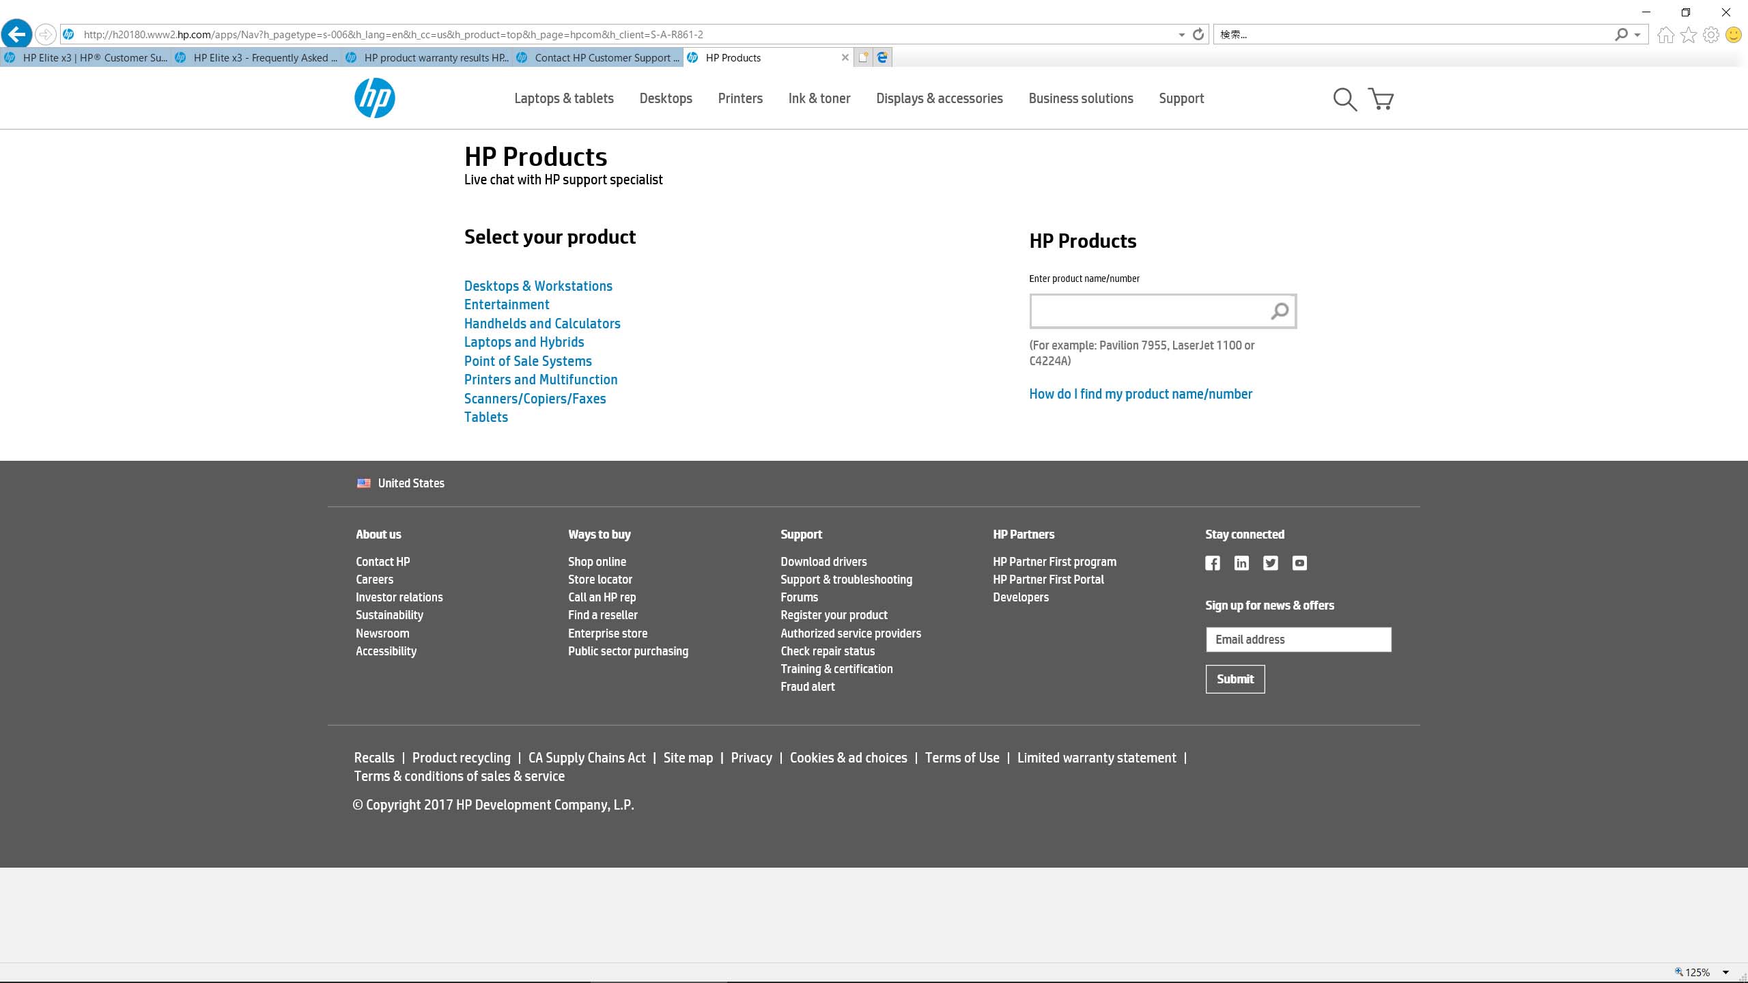The image size is (1748, 983).
Task: Select Tablets product link
Action: [x=486, y=417]
